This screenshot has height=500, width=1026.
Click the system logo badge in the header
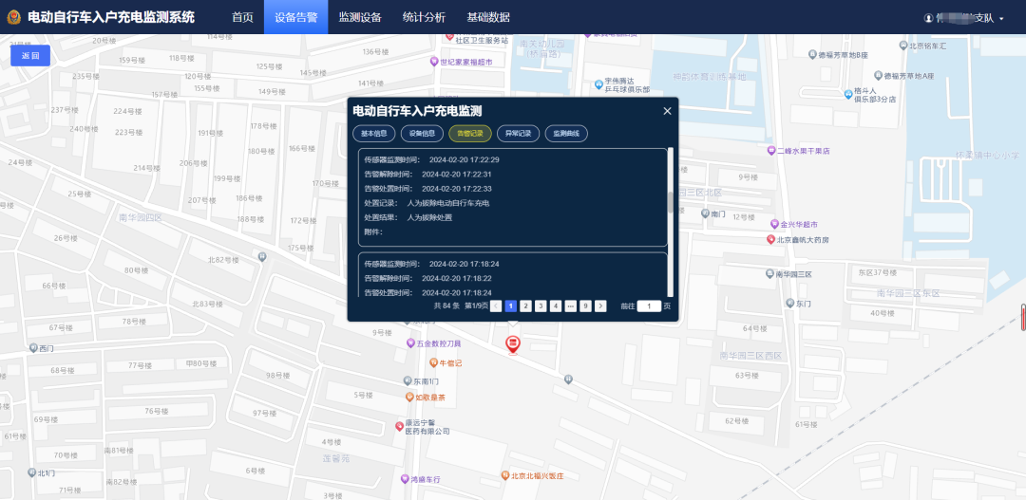click(x=11, y=17)
